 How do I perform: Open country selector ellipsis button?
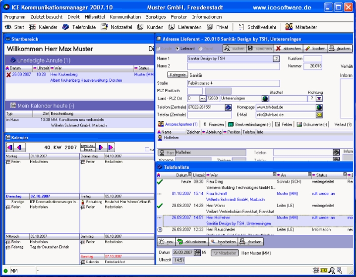pos(202,99)
